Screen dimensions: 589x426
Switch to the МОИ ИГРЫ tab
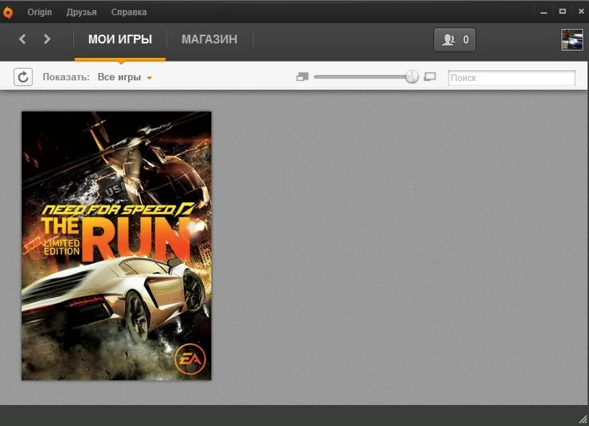pos(120,39)
